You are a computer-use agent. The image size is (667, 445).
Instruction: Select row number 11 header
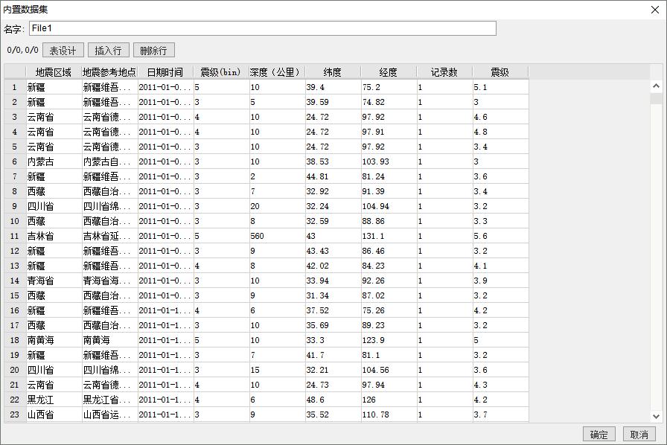(x=14, y=236)
